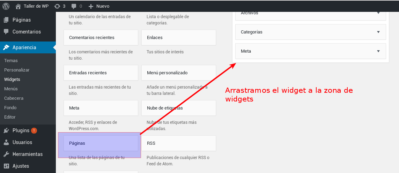Click the WordPress logo icon
399x173 pixels.
click(6, 6)
